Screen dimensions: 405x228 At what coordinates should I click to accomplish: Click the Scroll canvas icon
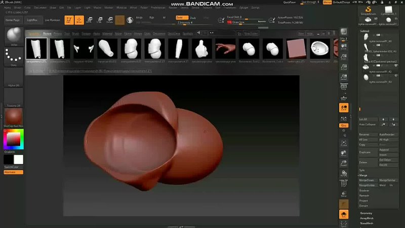(344, 47)
